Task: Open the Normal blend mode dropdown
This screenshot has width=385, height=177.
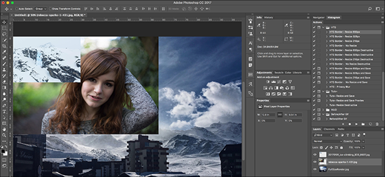Action: click(328, 141)
